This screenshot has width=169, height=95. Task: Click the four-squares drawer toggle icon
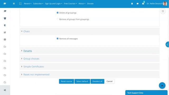(x=163, y=11)
